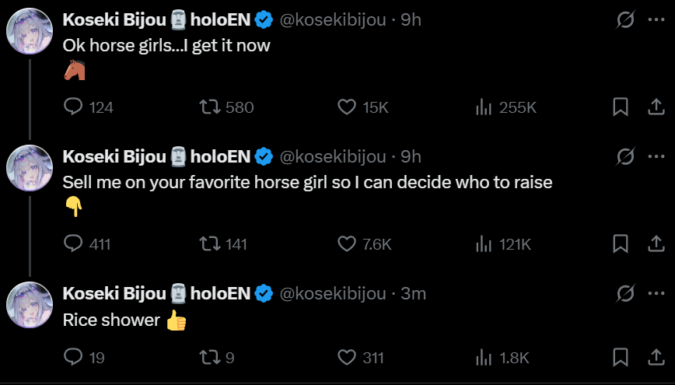Click Grok icon on 'Sell me on' tweet

coord(624,156)
